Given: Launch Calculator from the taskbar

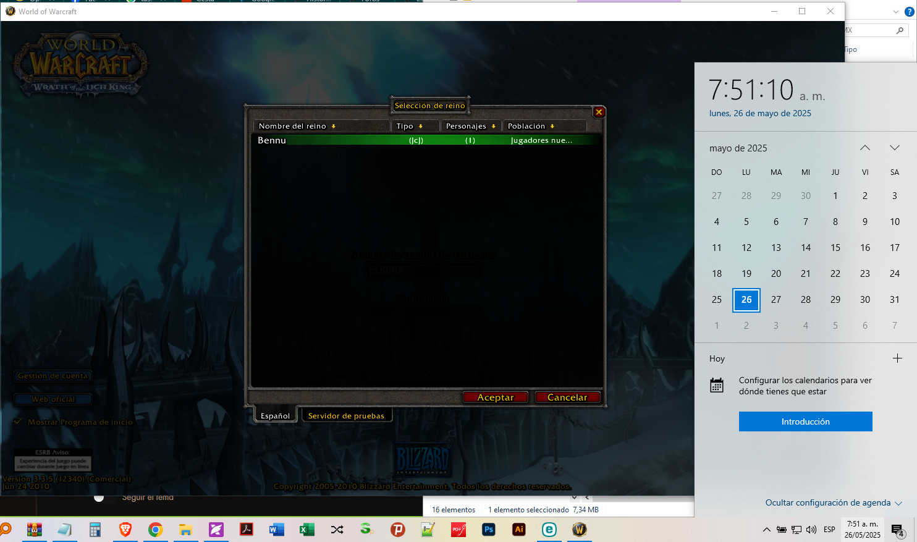Looking at the screenshot, I should tap(95, 530).
